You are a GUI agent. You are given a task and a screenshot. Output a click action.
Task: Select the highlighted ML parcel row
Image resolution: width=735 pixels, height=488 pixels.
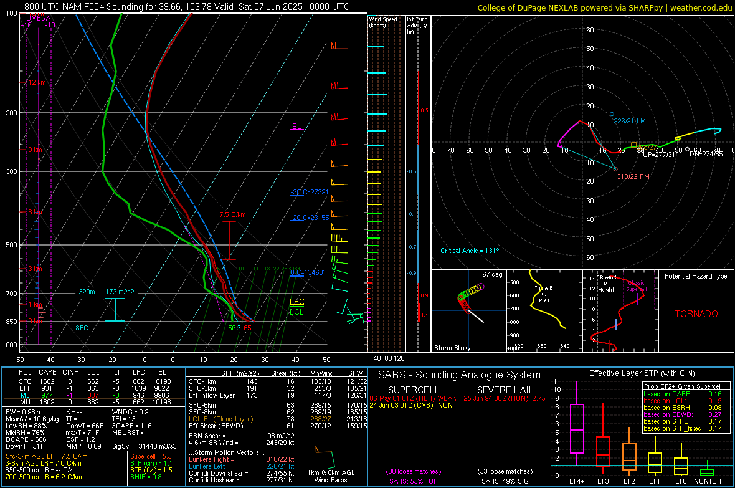tap(94, 395)
